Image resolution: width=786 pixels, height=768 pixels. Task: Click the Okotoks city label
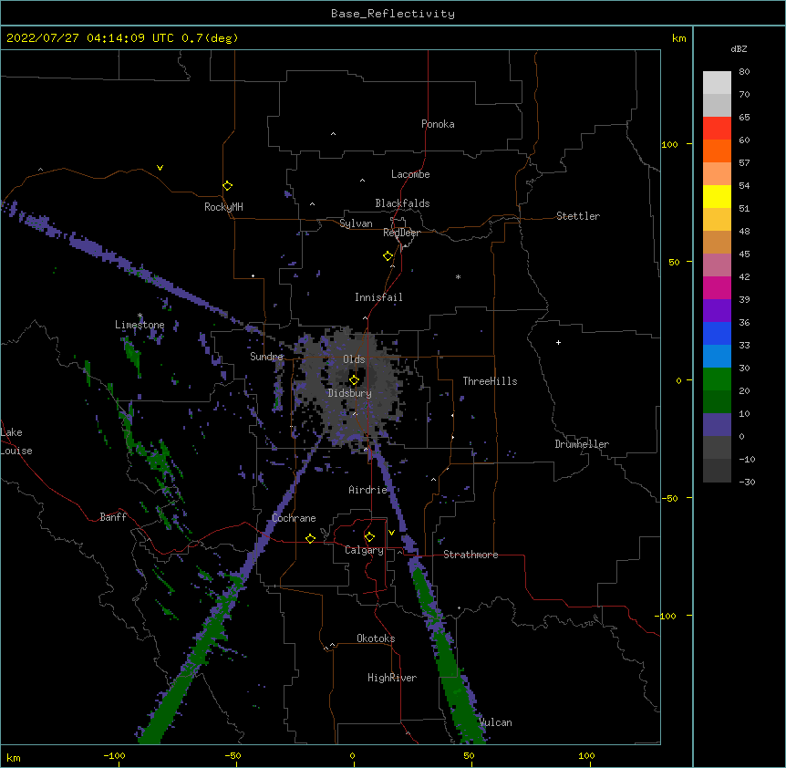pos(376,638)
